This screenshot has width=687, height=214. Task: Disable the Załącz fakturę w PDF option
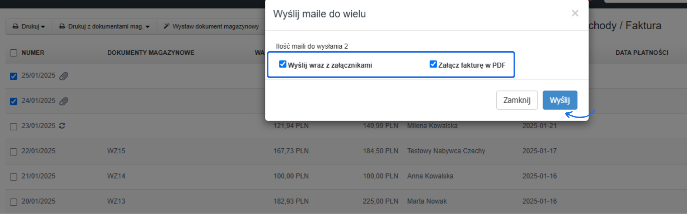click(x=433, y=64)
